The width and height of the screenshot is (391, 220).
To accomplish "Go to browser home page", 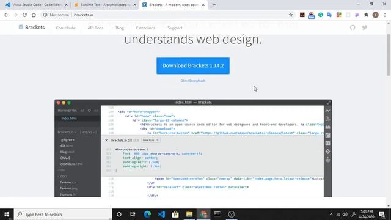I will click(34, 15).
